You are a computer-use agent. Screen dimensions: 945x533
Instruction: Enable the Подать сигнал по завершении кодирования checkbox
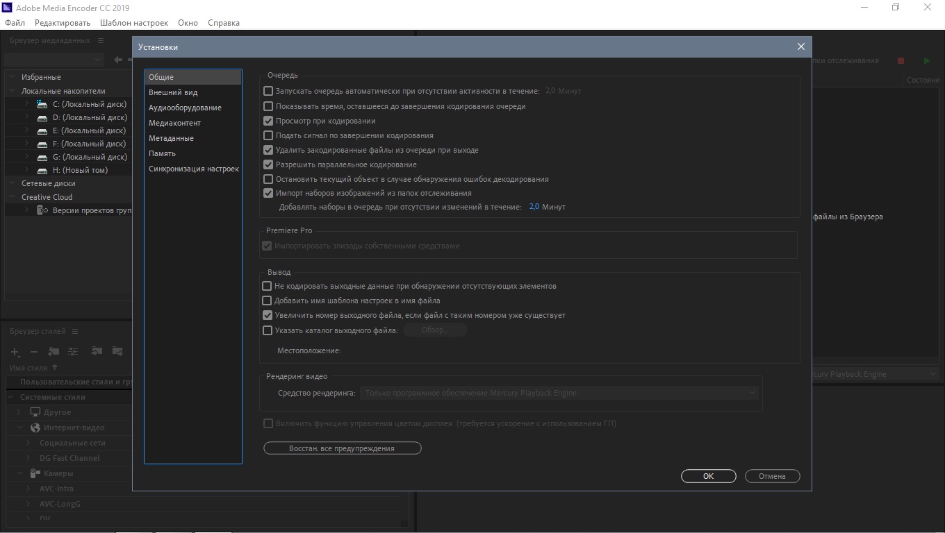[x=268, y=135]
